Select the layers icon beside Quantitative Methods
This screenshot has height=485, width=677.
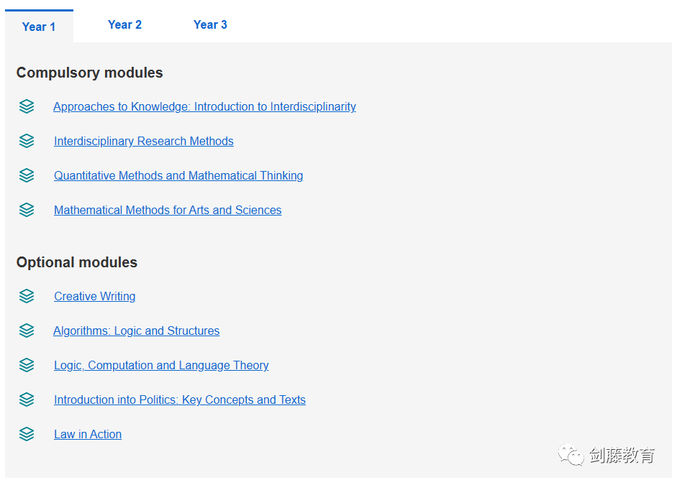click(x=27, y=175)
